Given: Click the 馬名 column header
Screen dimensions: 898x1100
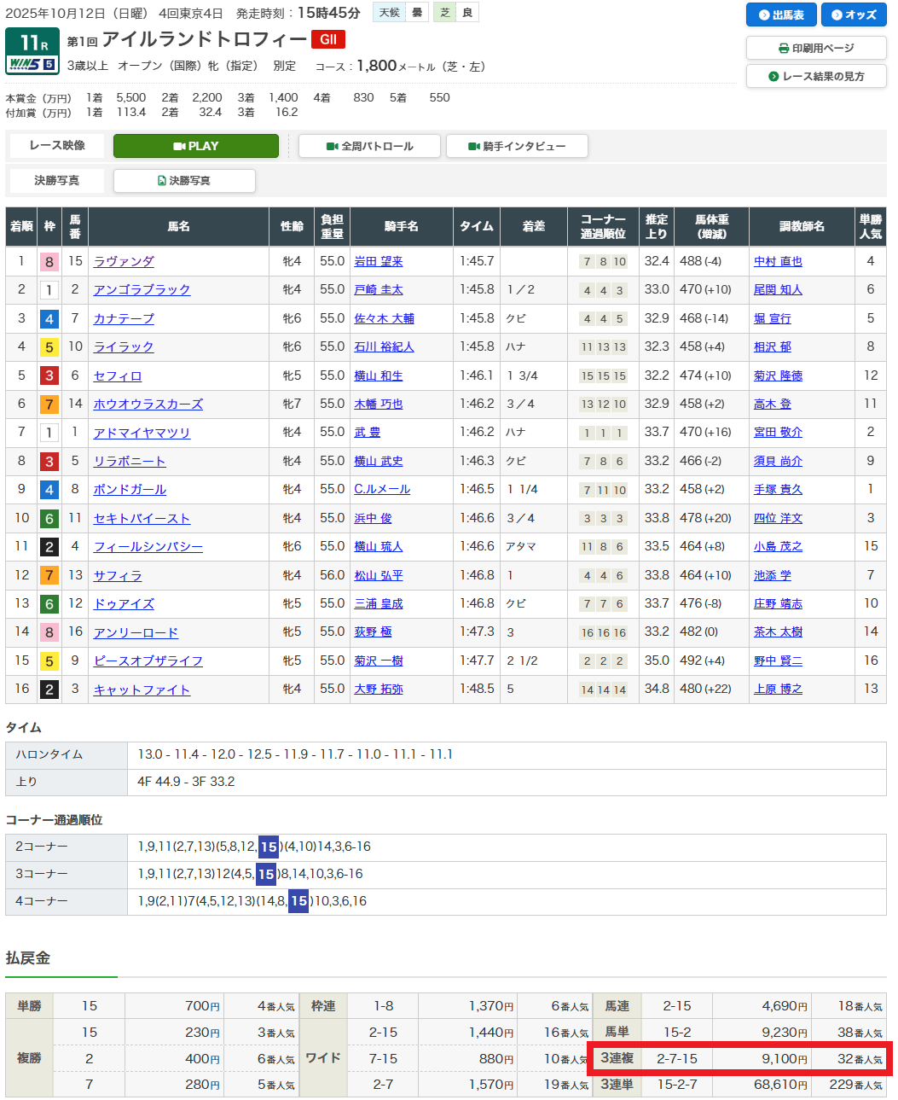Looking at the screenshot, I should coord(178,226).
